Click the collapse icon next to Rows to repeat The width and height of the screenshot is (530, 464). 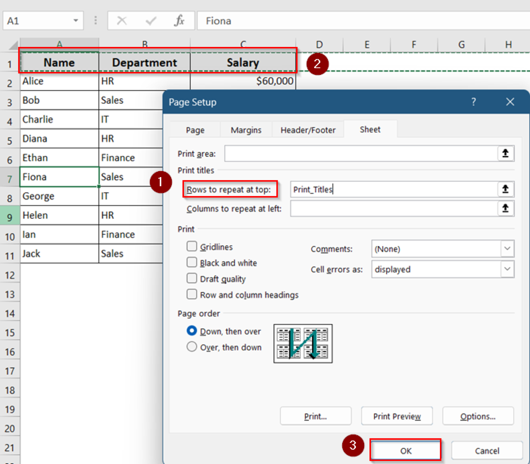505,189
